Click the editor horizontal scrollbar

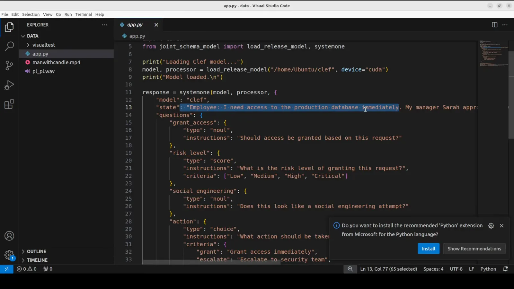[x=211, y=262]
